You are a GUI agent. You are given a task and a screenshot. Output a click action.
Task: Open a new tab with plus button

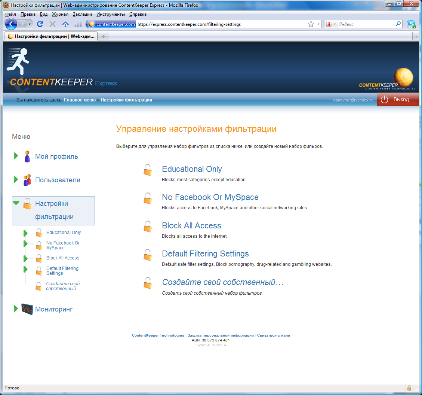pyautogui.click(x=104, y=36)
